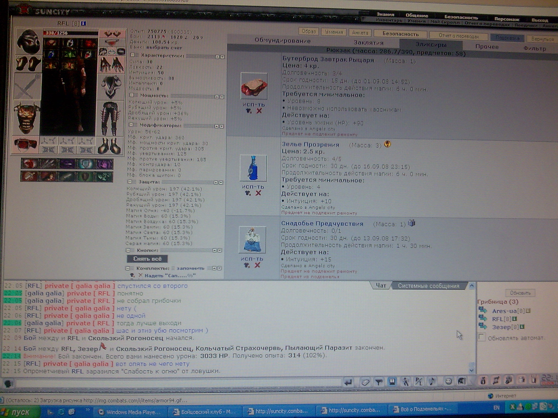Click the Безопасность button below the menu
558x418 pixels.
(400, 34)
